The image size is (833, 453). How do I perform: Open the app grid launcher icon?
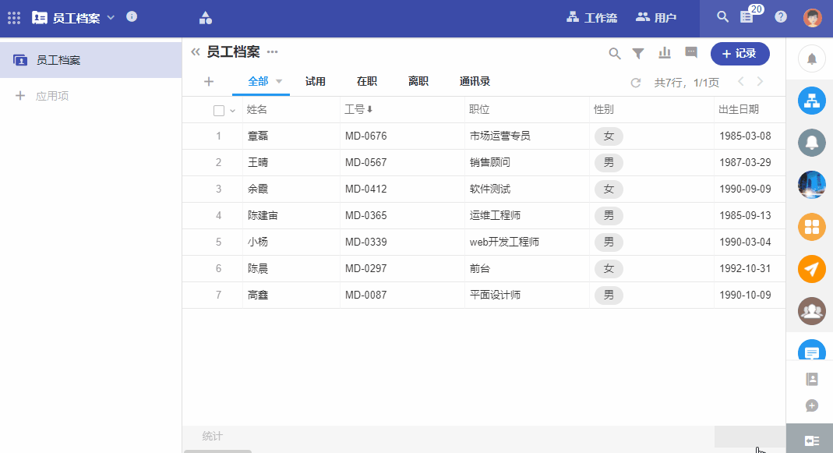pyautogui.click(x=14, y=17)
